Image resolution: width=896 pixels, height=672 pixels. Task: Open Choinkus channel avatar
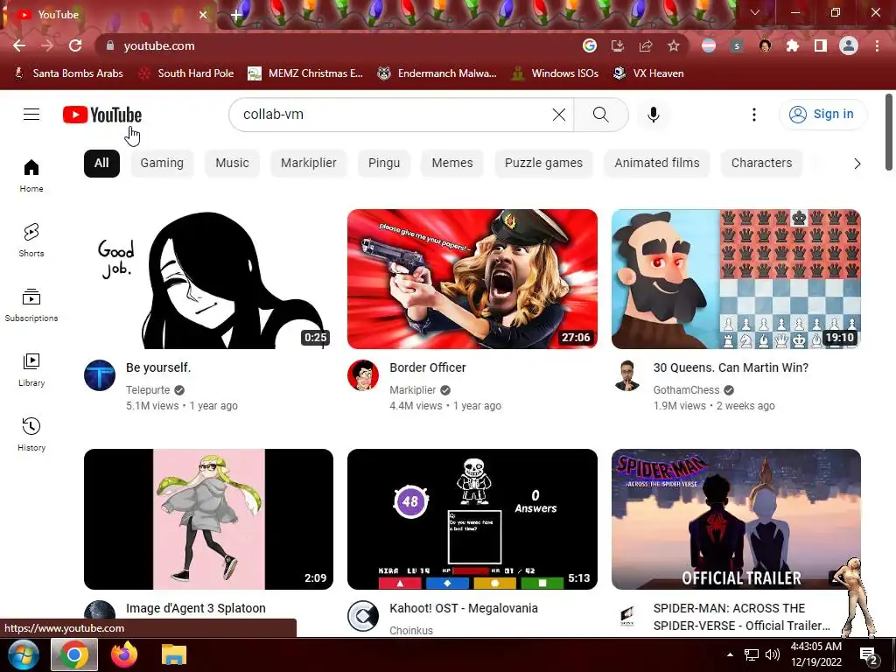tap(363, 616)
